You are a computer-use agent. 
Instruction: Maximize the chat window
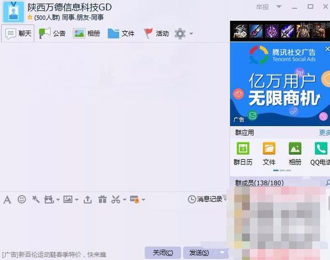[x=310, y=7]
